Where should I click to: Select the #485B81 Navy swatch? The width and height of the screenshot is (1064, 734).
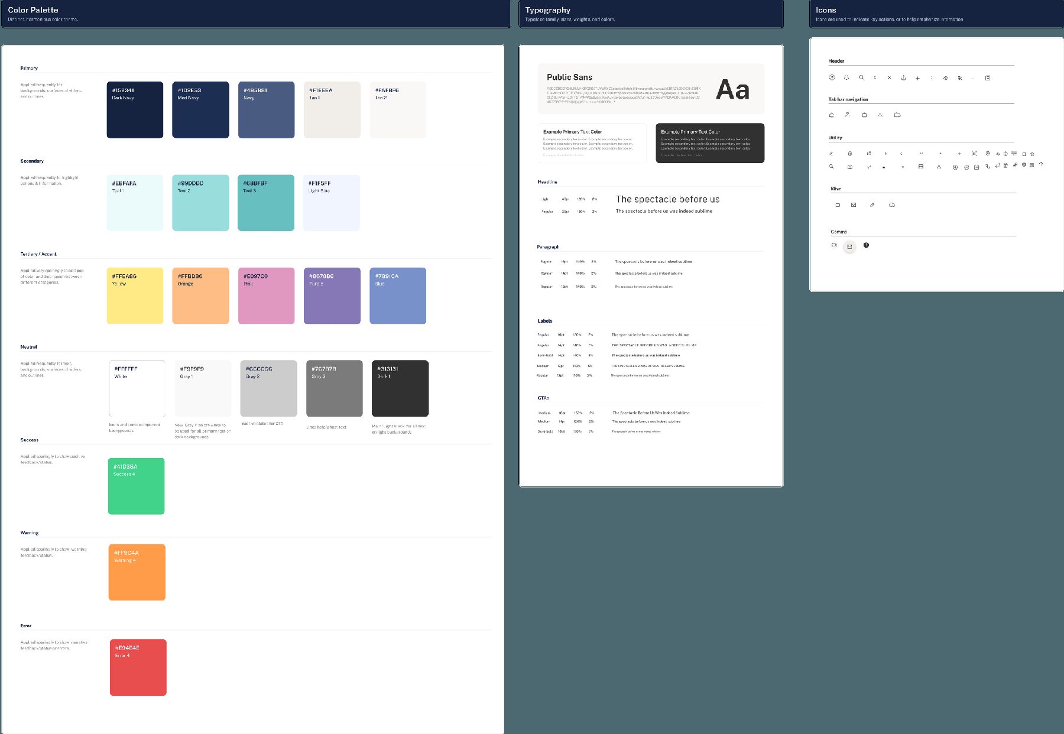pos(266,110)
